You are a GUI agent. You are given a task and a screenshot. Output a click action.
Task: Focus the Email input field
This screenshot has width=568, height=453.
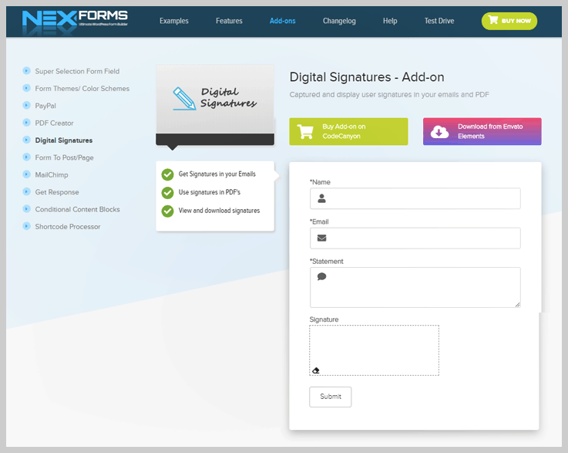tap(415, 238)
